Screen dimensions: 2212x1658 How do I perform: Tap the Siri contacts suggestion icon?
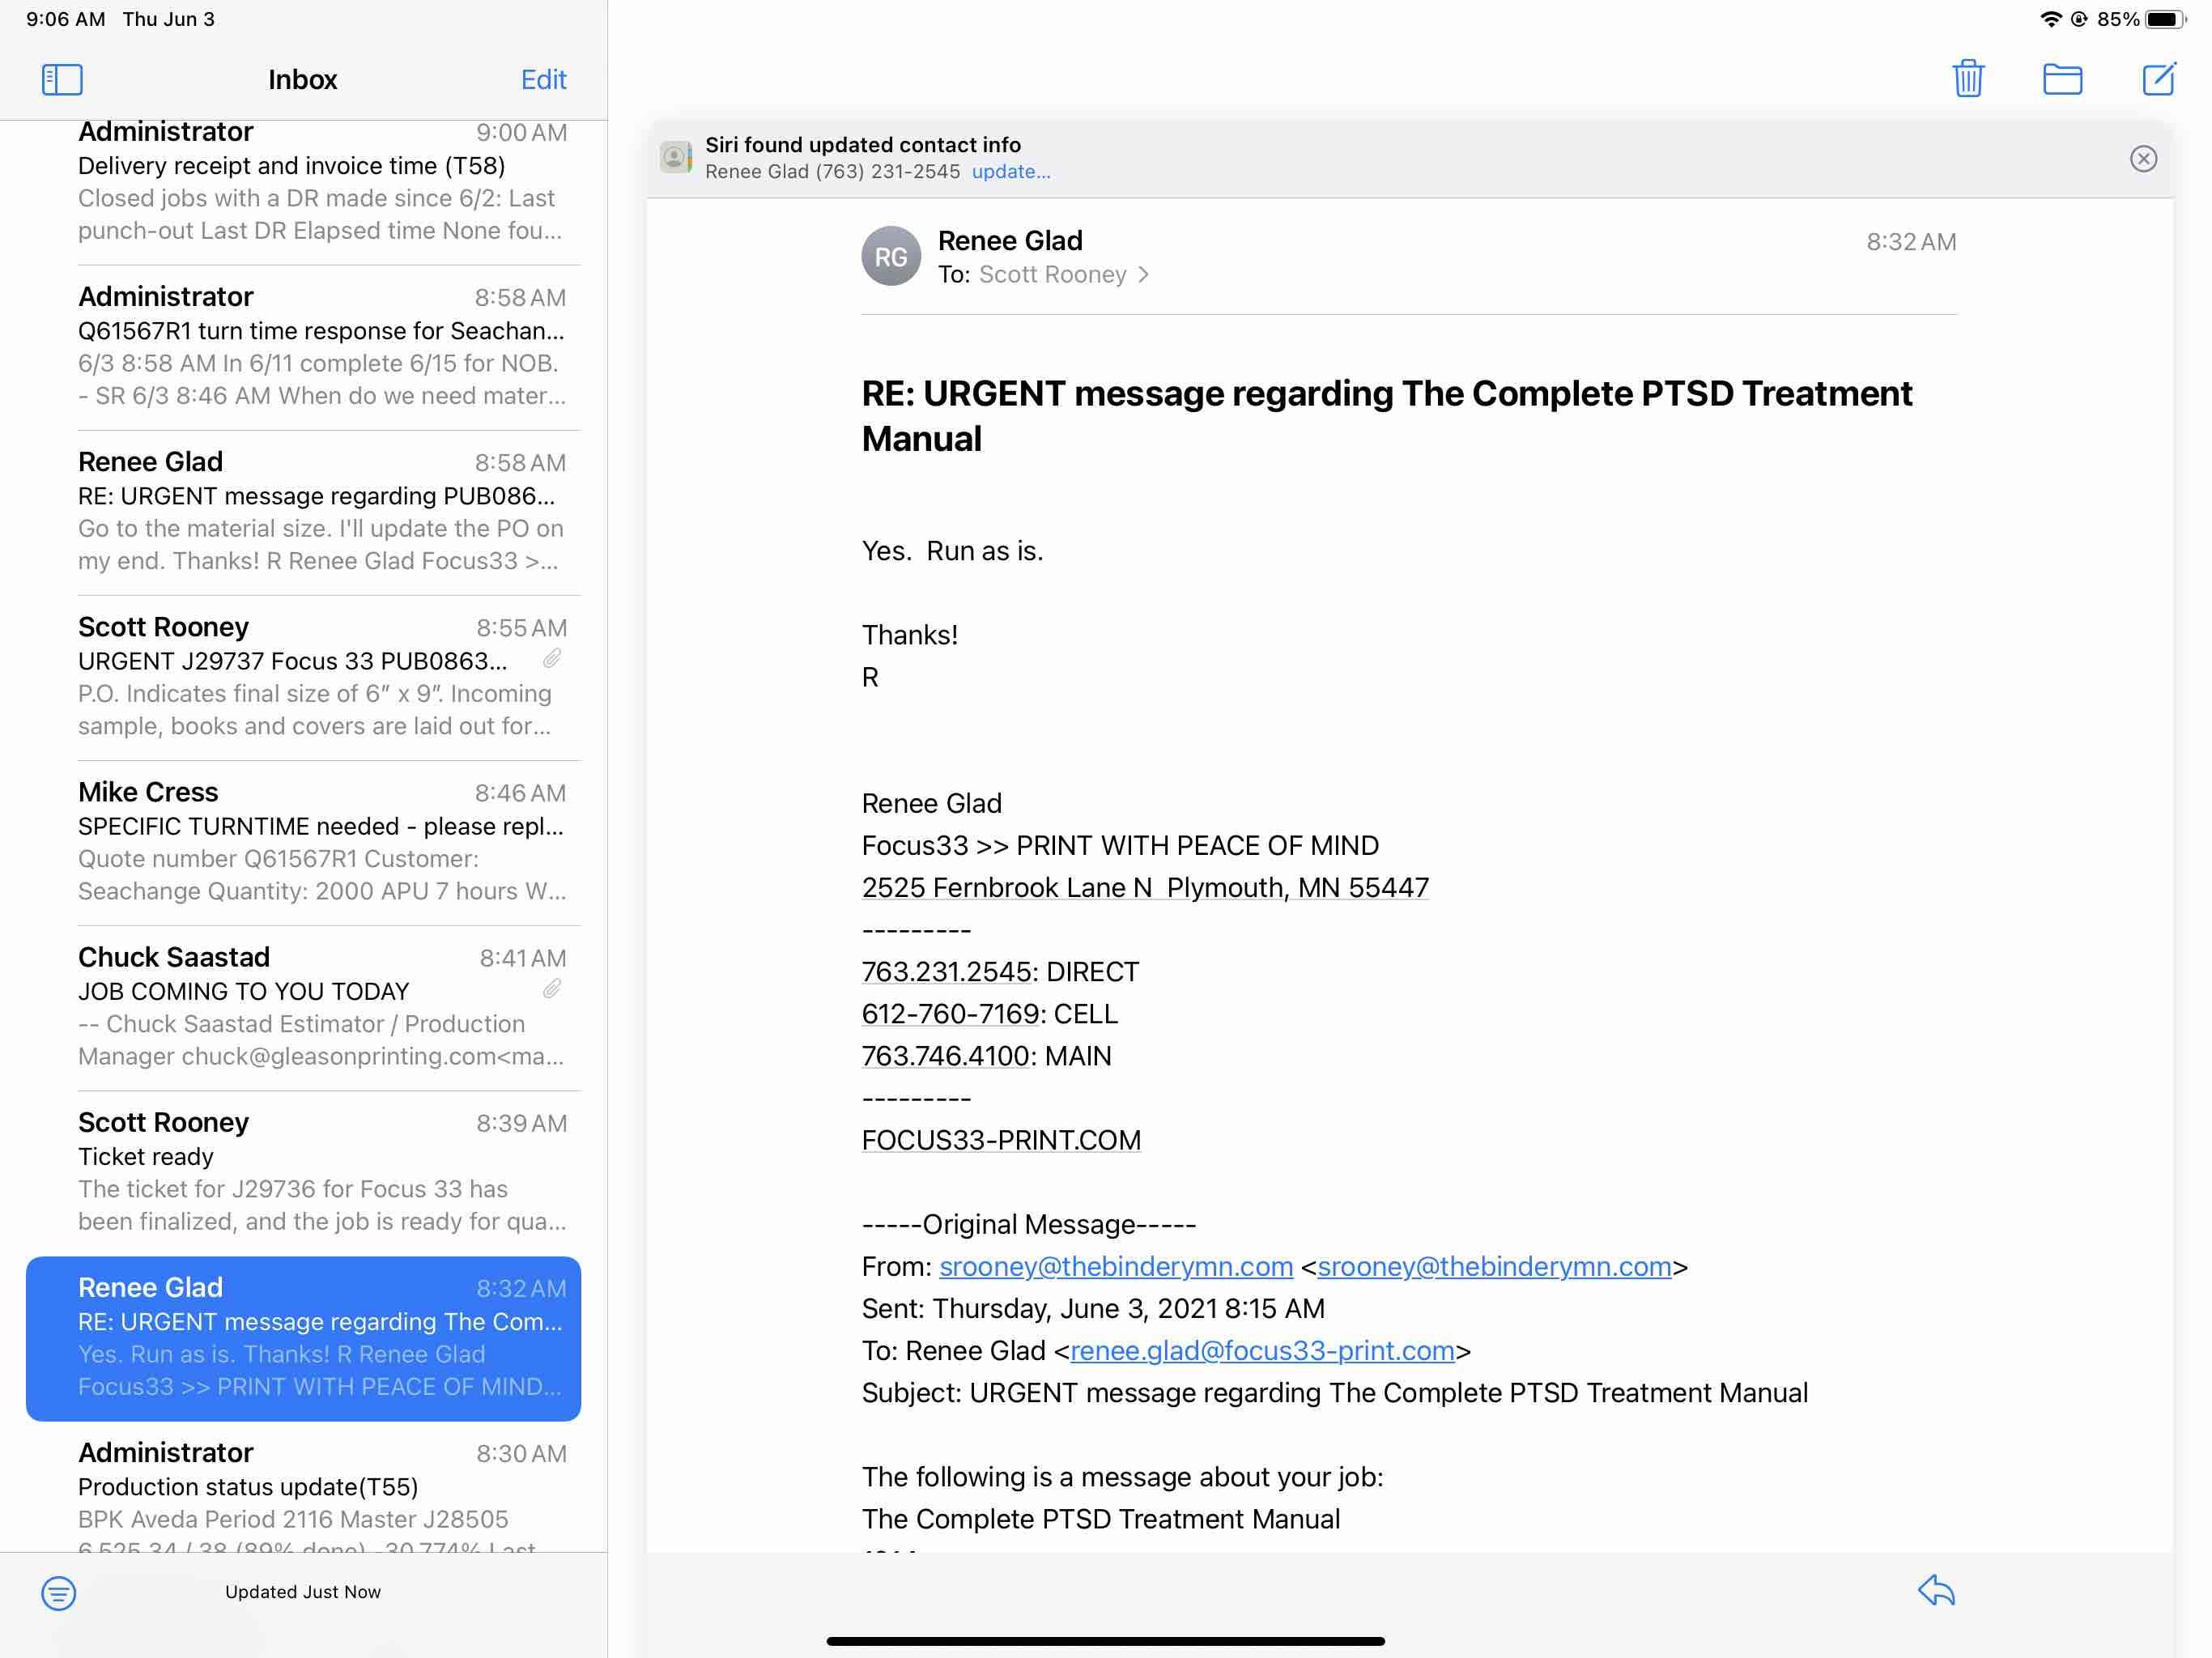point(676,158)
